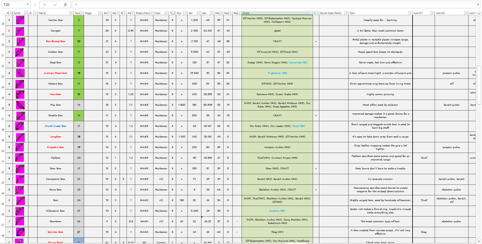The height and width of the screenshot is (244, 482).
Task: Click the Silkweaver Bow sprite icon
Action: click(20, 211)
